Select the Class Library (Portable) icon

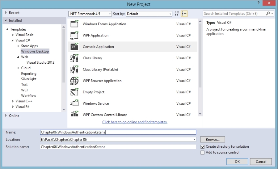point(74,69)
